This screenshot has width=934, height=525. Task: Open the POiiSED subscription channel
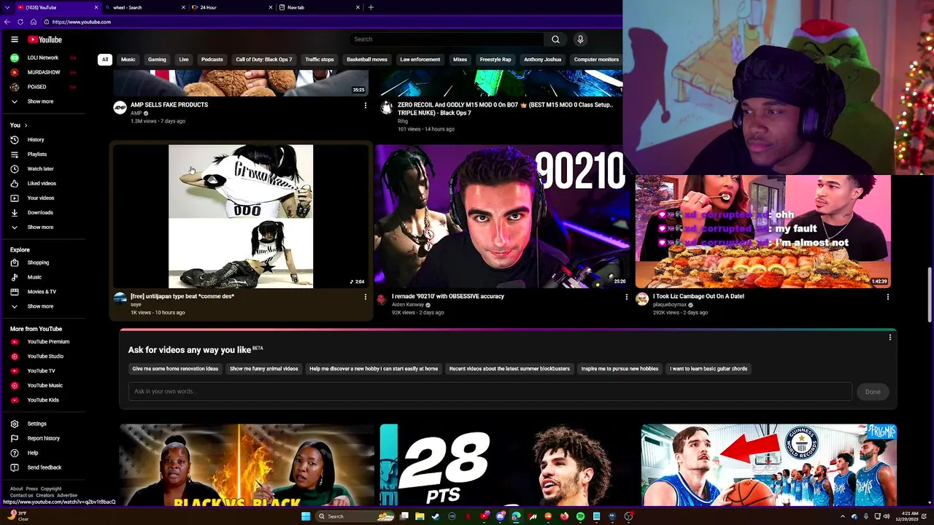[x=36, y=87]
